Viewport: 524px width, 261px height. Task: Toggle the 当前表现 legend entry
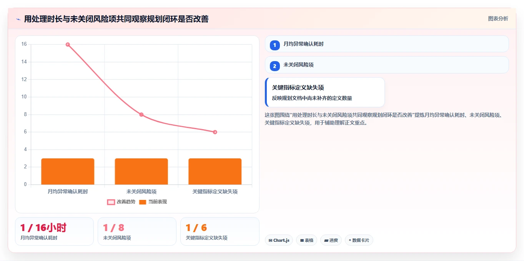[153, 202]
